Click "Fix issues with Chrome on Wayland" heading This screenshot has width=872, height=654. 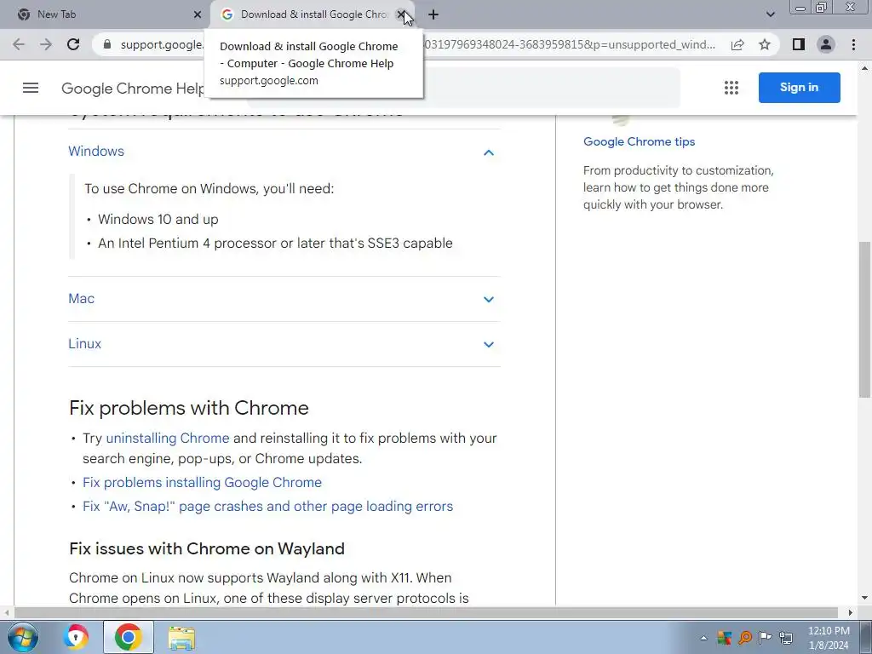coord(207,548)
